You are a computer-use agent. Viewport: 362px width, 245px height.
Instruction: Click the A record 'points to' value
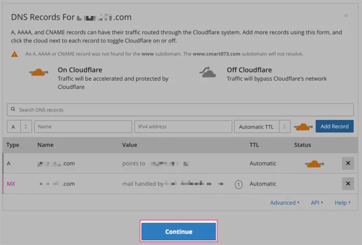[155, 164]
